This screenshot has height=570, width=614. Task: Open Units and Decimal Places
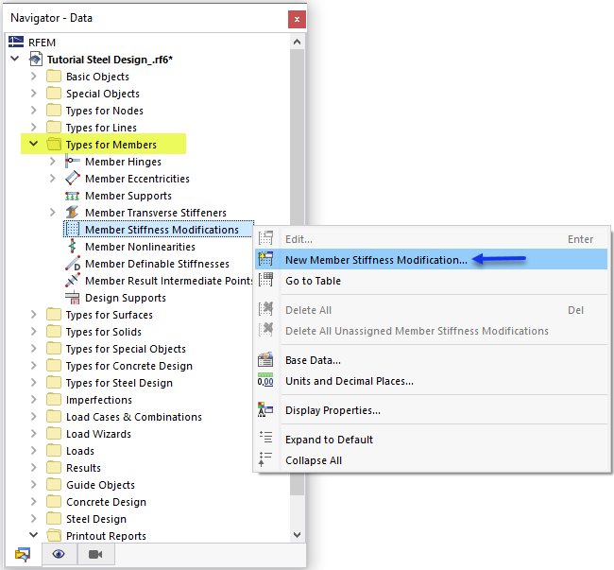[x=431, y=381]
